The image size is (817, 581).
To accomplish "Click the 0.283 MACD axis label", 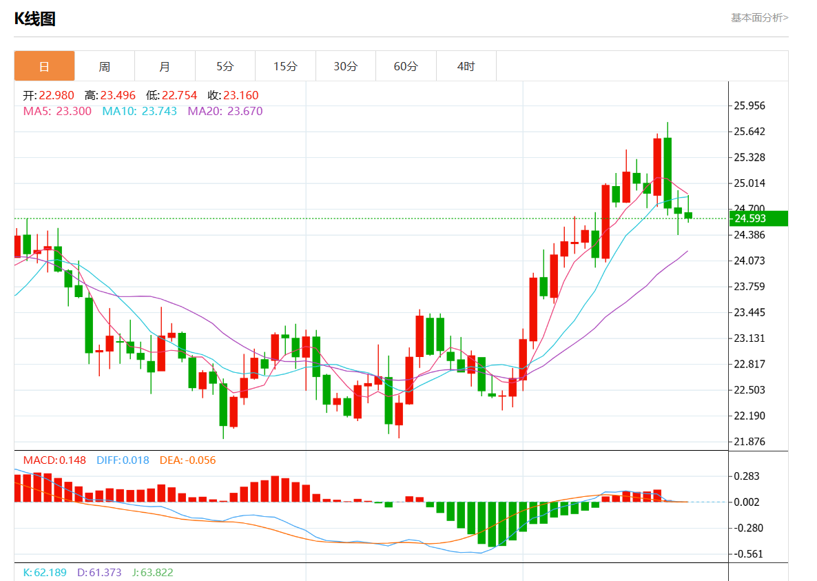I will click(x=746, y=476).
